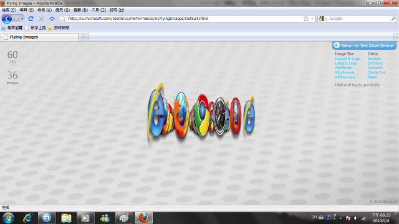The width and height of the screenshot is (399, 224).
Task: Click the volume speaker tray icon
Action: tap(356, 218)
